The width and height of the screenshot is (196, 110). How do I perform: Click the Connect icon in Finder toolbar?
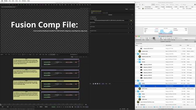tap(169, 38)
